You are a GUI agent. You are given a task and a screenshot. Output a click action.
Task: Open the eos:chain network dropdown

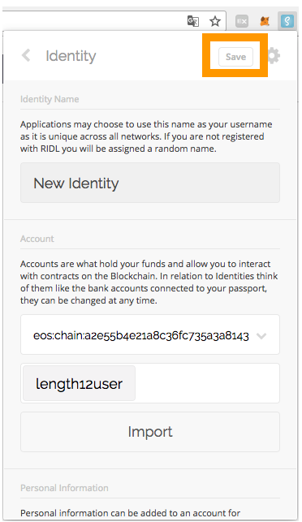(150, 334)
